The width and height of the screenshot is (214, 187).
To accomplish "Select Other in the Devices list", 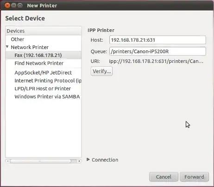I will [44, 39].
